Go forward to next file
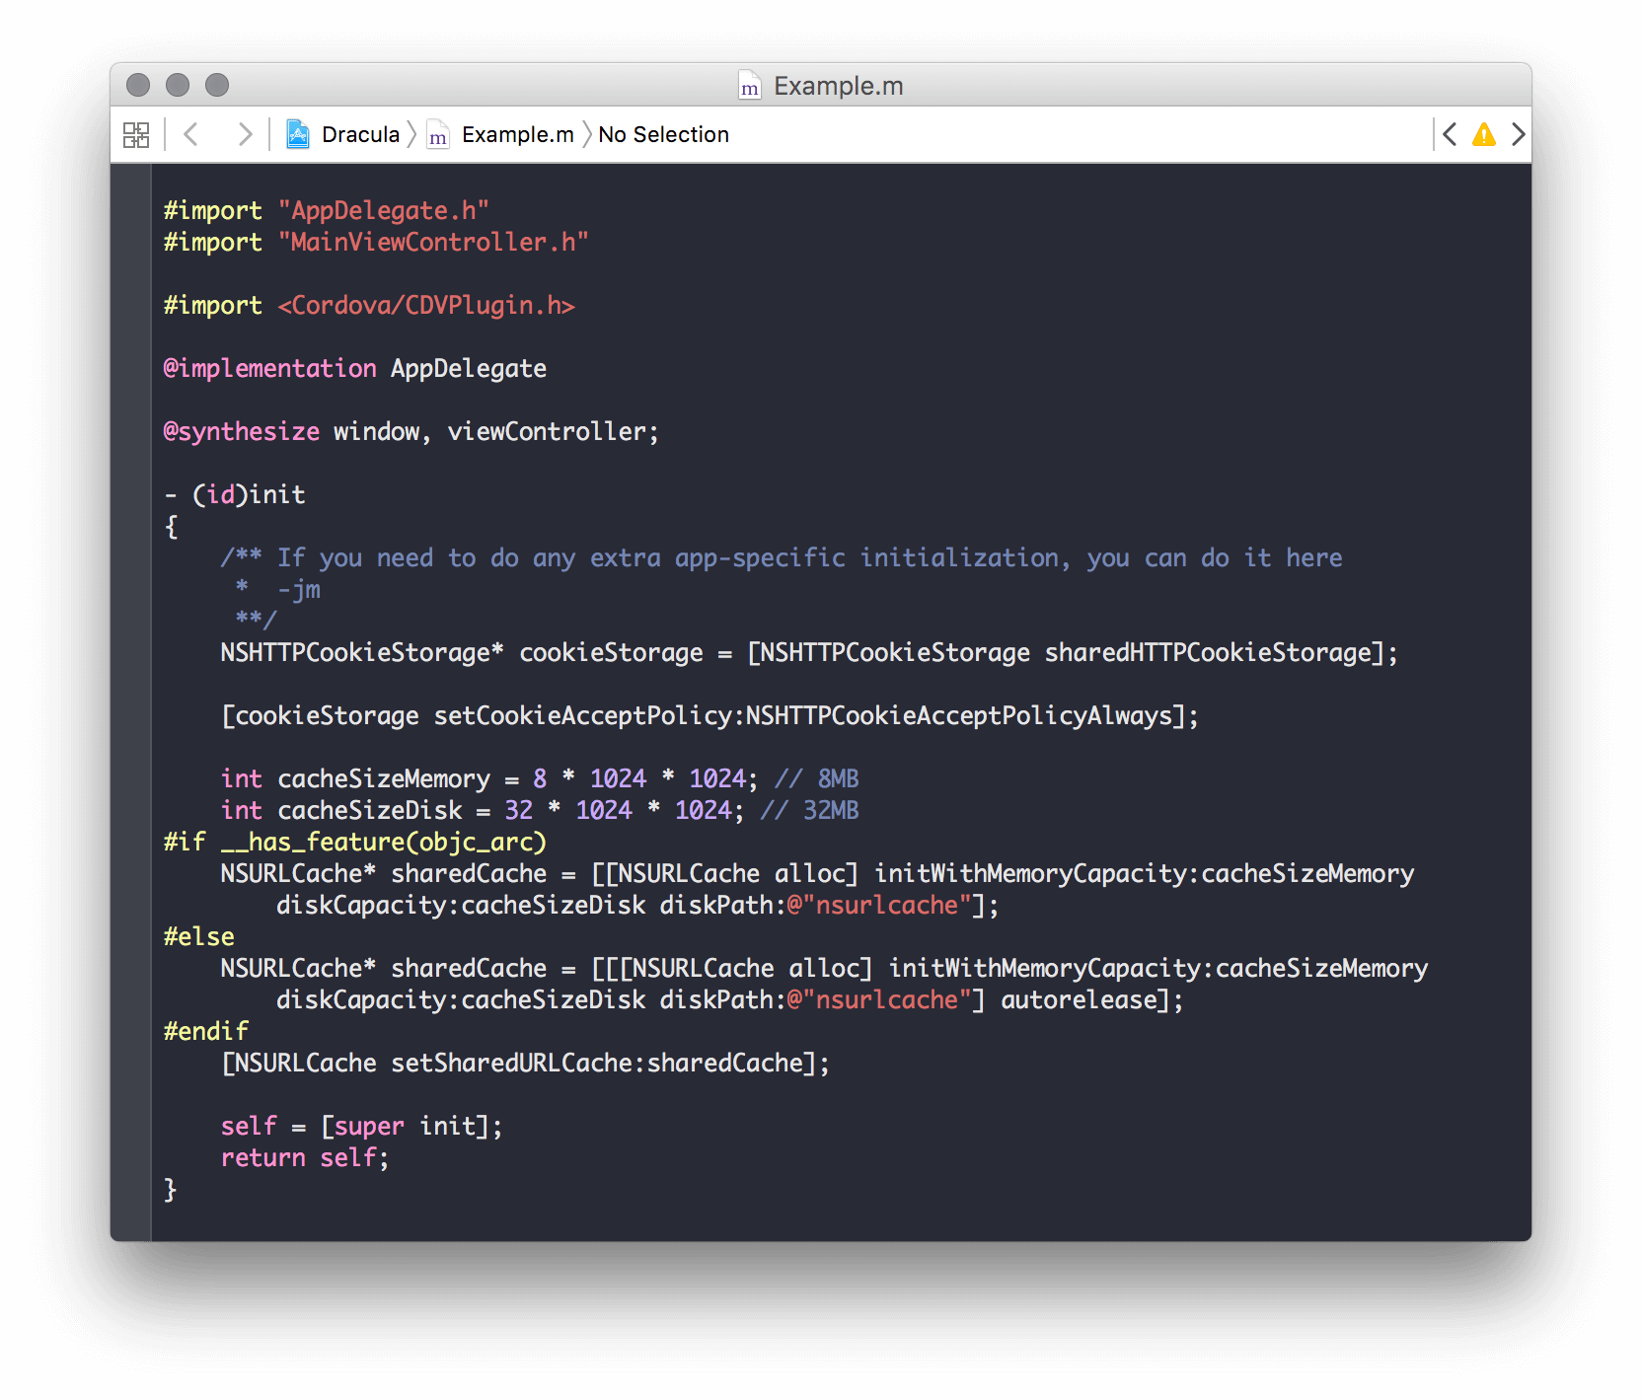Screen dimensions: 1642x1399 pyautogui.click(x=244, y=134)
